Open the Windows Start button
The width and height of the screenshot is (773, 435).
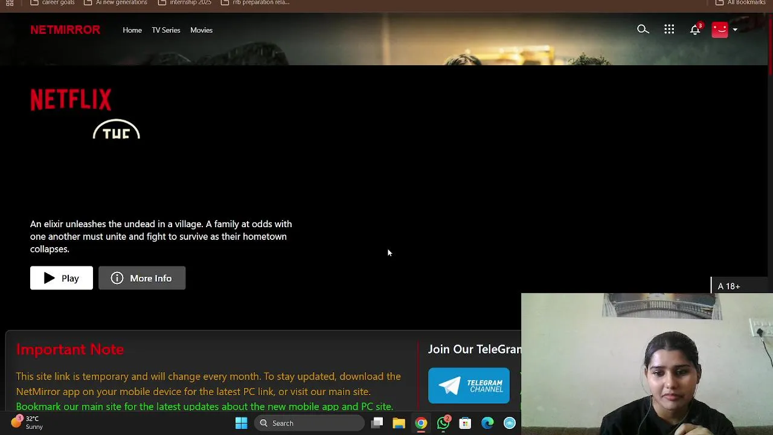(x=241, y=423)
